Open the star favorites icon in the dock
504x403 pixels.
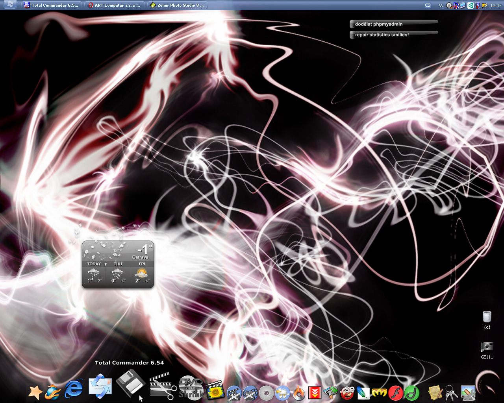tap(35, 392)
